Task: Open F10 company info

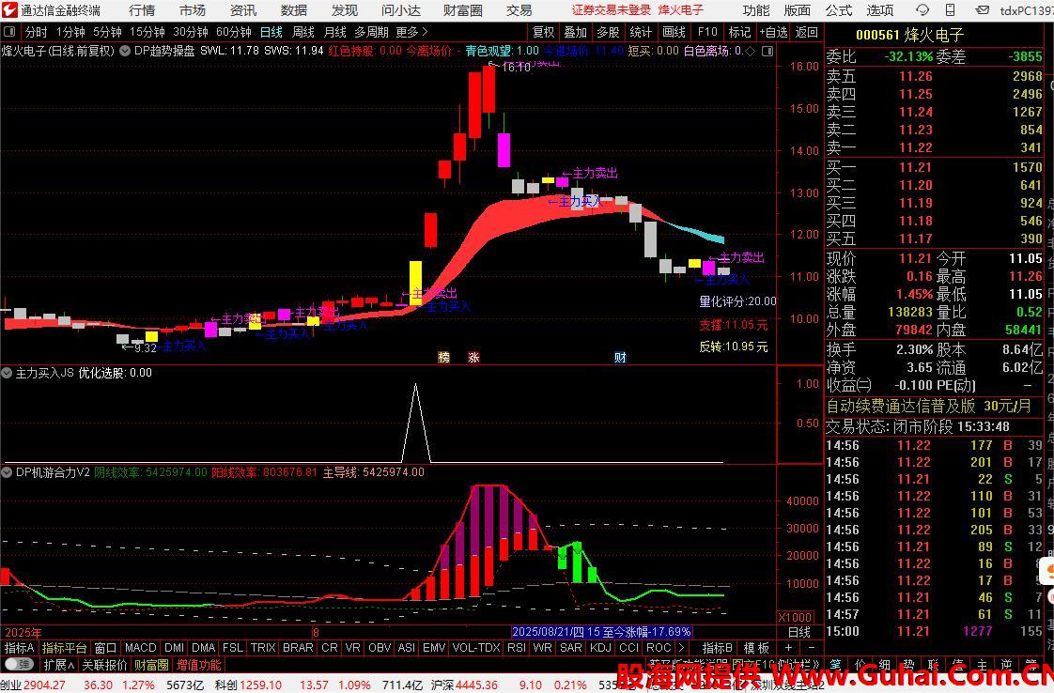Action: (707, 32)
